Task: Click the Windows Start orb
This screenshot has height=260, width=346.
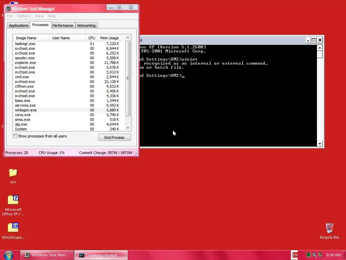Action: [8, 255]
